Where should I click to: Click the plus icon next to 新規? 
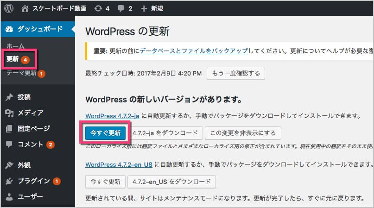coord(144,9)
